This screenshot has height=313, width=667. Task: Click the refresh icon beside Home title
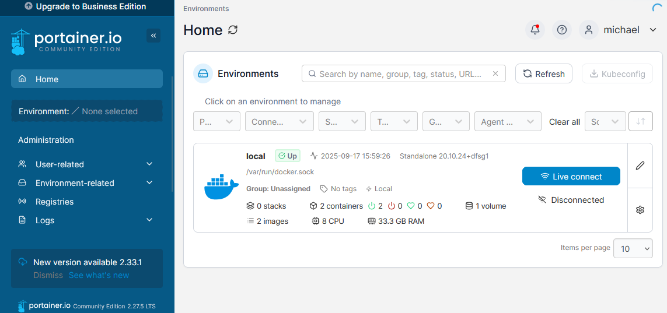click(x=233, y=30)
